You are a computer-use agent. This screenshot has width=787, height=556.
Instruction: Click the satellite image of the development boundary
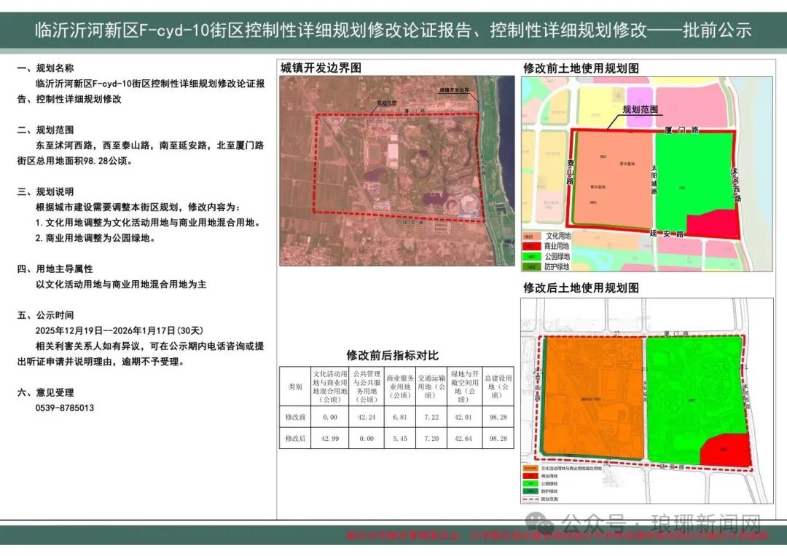pyautogui.click(x=396, y=171)
